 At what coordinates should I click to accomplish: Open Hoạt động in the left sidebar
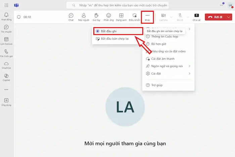coord(6,16)
